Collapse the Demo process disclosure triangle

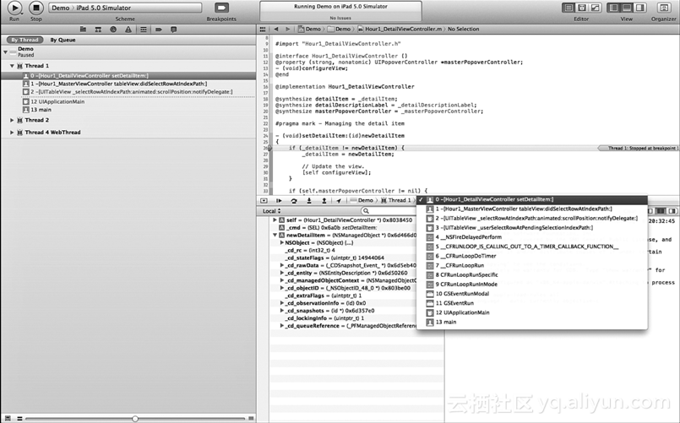5,52
